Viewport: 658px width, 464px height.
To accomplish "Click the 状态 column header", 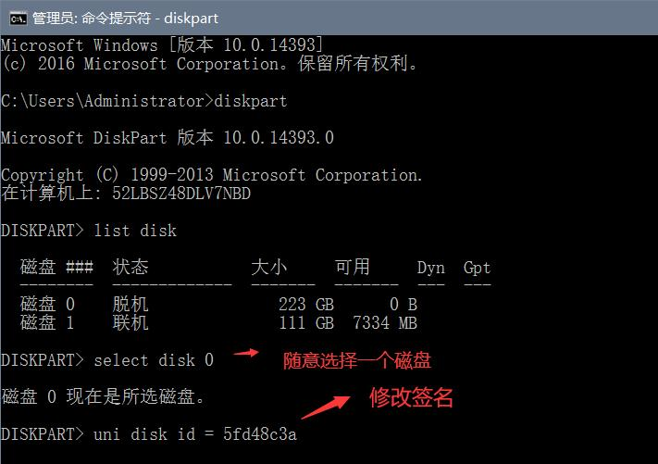I will coord(130,267).
